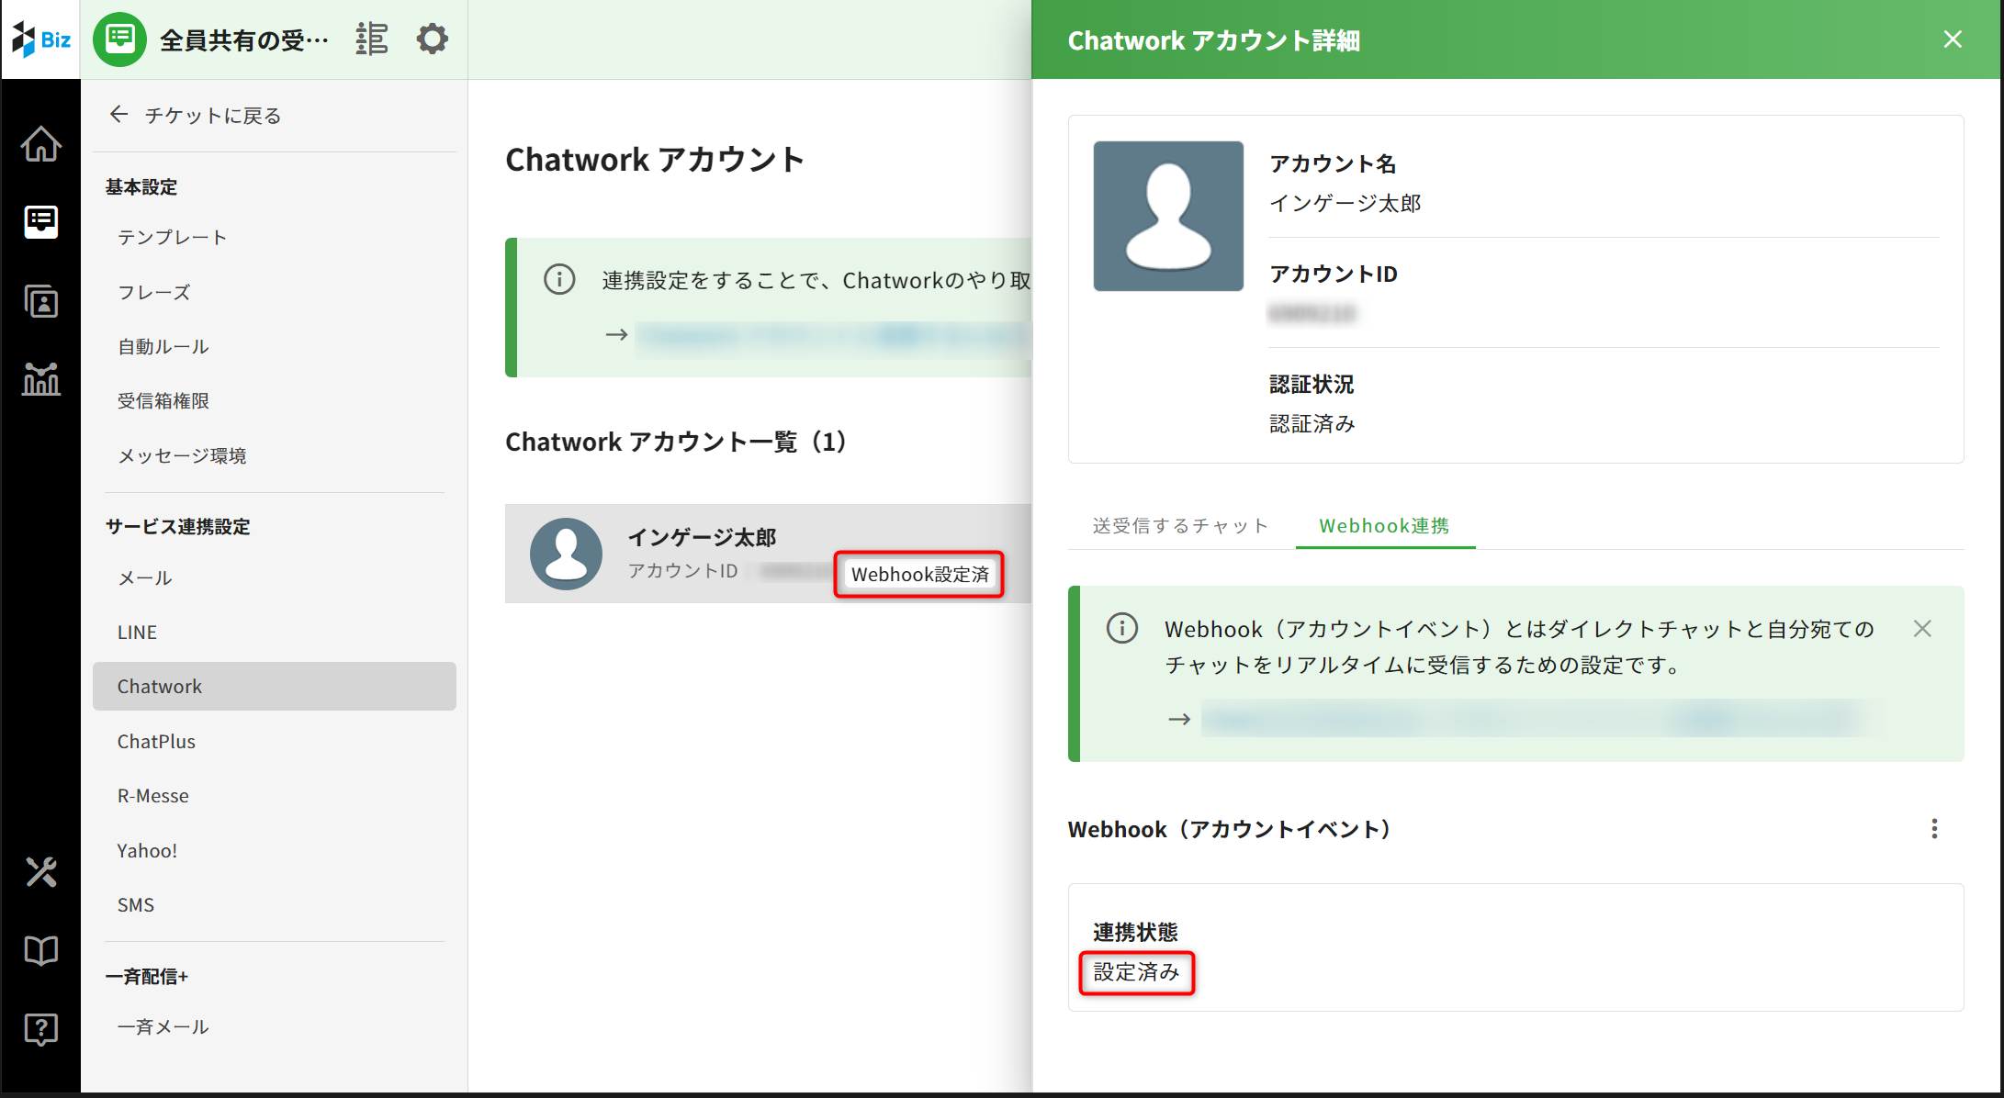Go to Home in the left rail
Screen dimensions: 2004x1098
pos(41,144)
